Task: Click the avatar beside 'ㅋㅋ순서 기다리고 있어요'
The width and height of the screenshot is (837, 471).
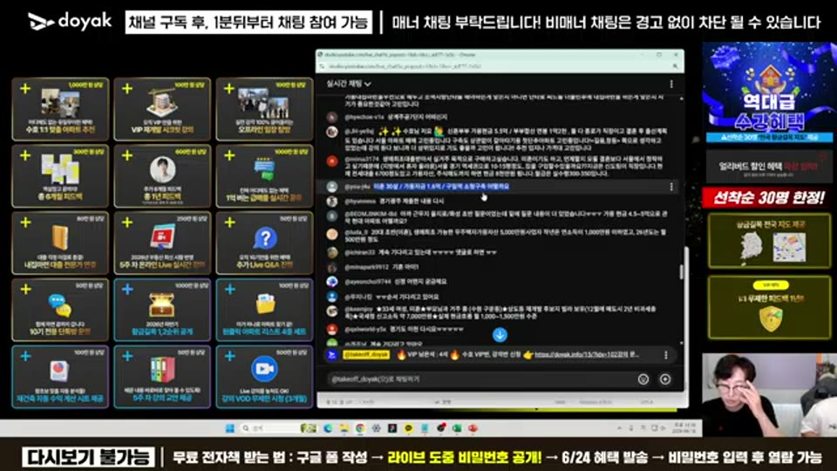Action: coord(332,297)
